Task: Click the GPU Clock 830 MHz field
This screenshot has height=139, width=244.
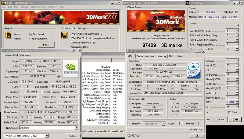Action: 26,117
